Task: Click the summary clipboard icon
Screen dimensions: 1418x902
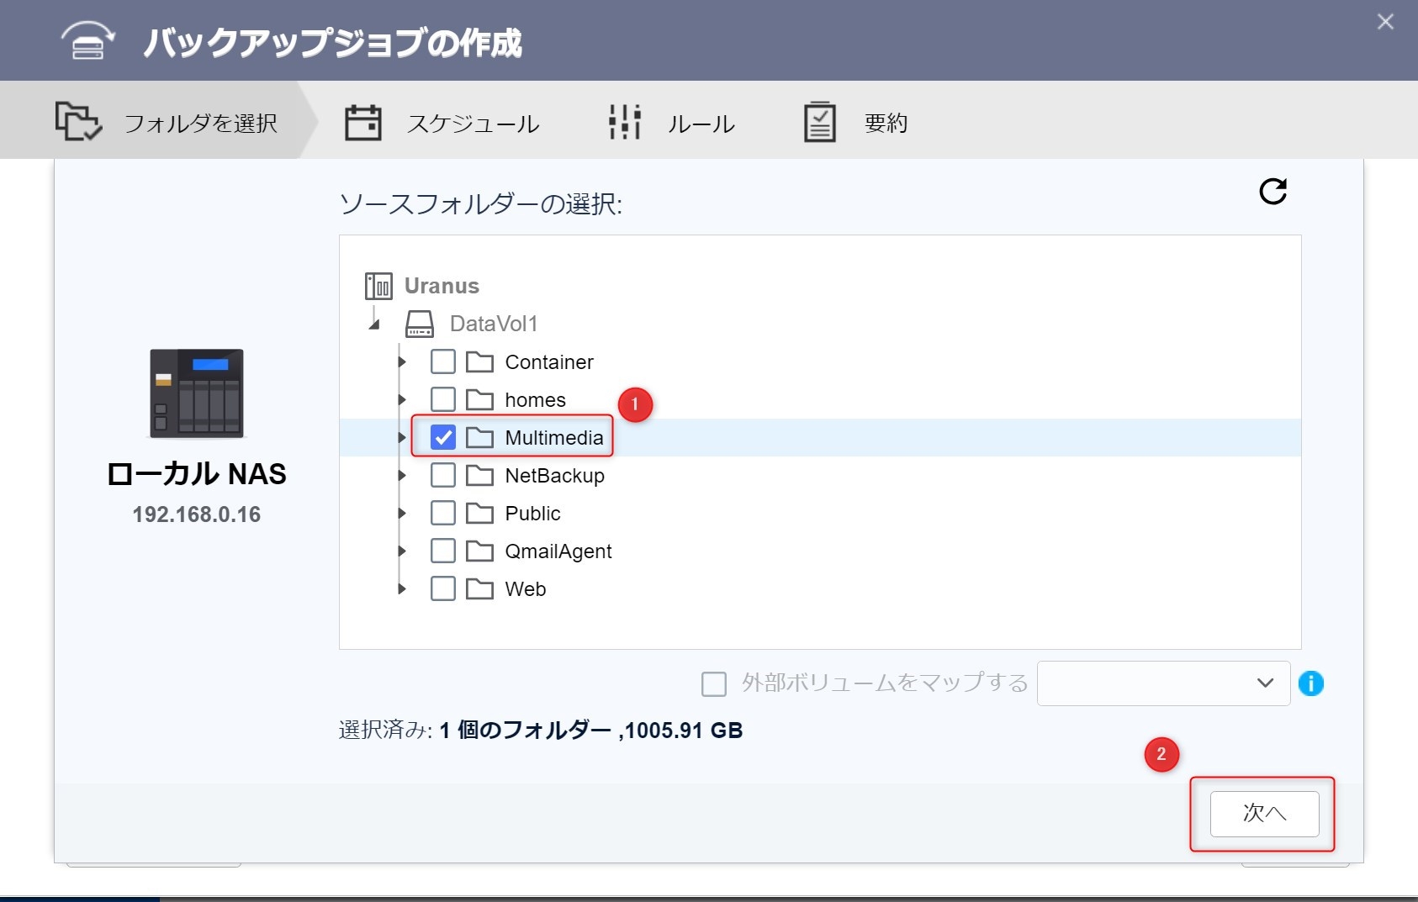Action: point(819,123)
